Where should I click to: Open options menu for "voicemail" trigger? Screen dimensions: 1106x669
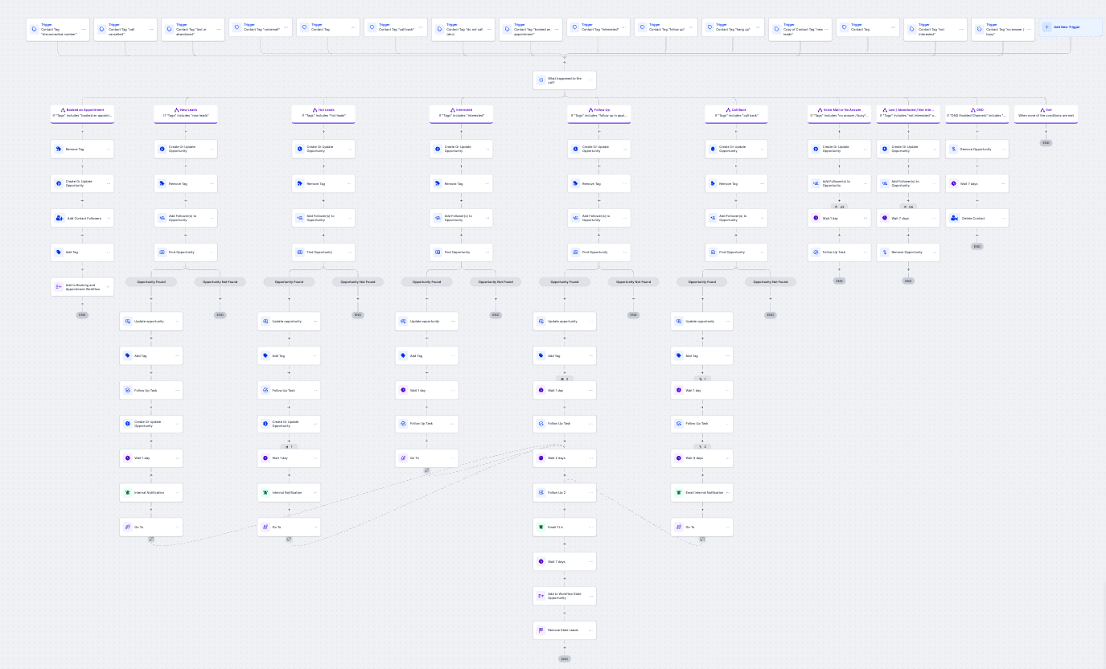click(286, 29)
